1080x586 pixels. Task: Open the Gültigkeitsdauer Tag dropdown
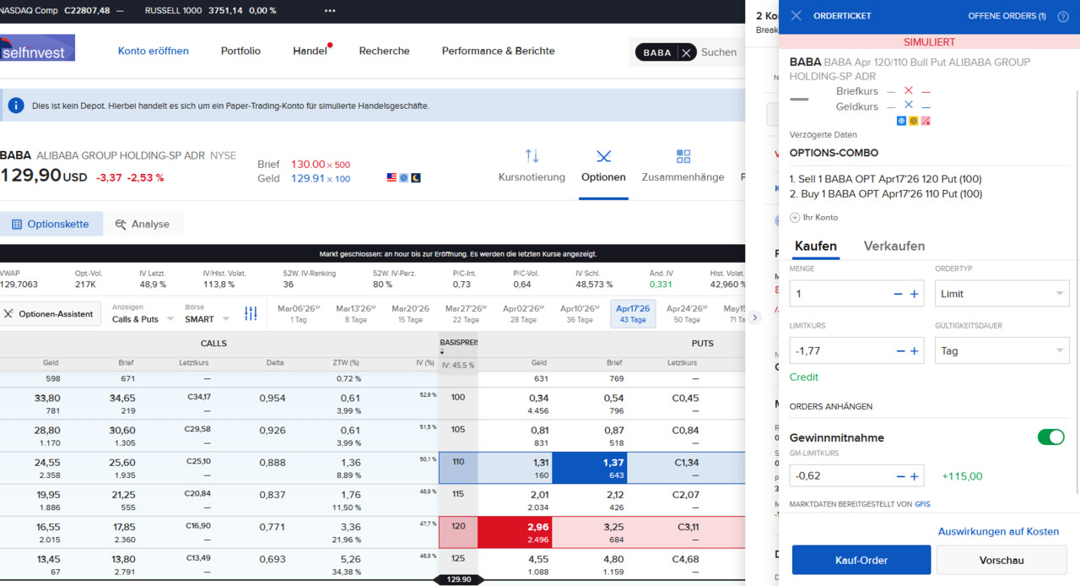click(1002, 350)
